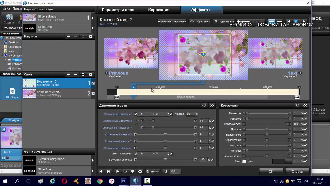The height and width of the screenshot is (186, 330).
Task: Toggle the Сглаженное вращение keyframe checkbox
Action: [x=213, y=148]
